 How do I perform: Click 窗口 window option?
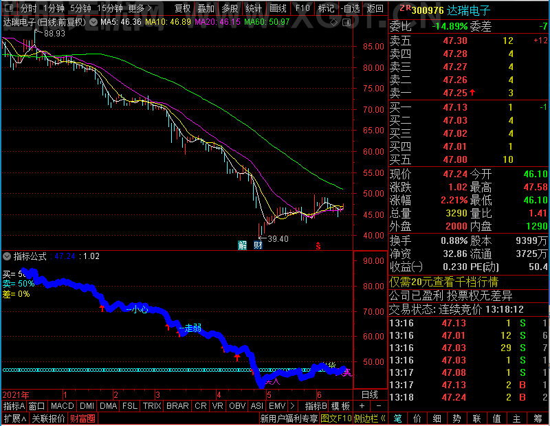tap(37, 406)
